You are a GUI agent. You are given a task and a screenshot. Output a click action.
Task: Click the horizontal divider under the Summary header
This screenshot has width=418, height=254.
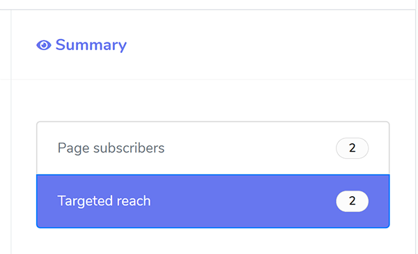pyautogui.click(x=213, y=79)
